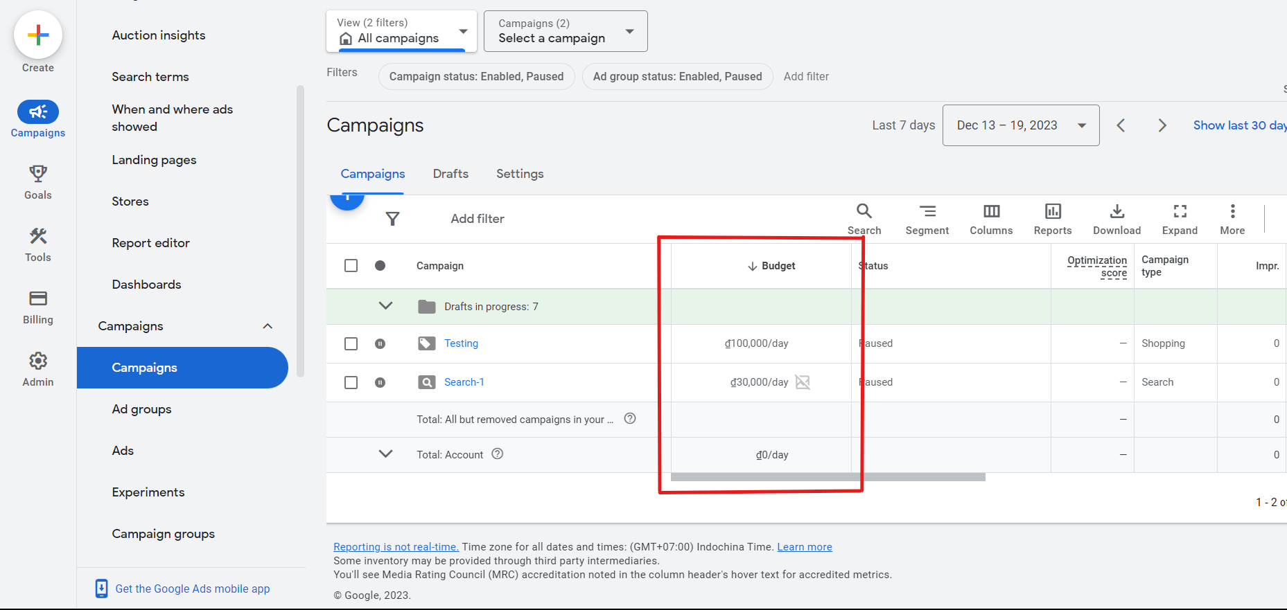The width and height of the screenshot is (1287, 610).
Task: Click the Create plus button
Action: pyautogui.click(x=38, y=35)
